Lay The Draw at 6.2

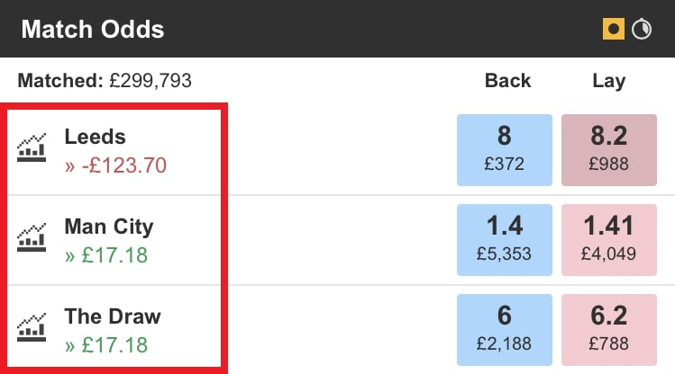pos(608,329)
